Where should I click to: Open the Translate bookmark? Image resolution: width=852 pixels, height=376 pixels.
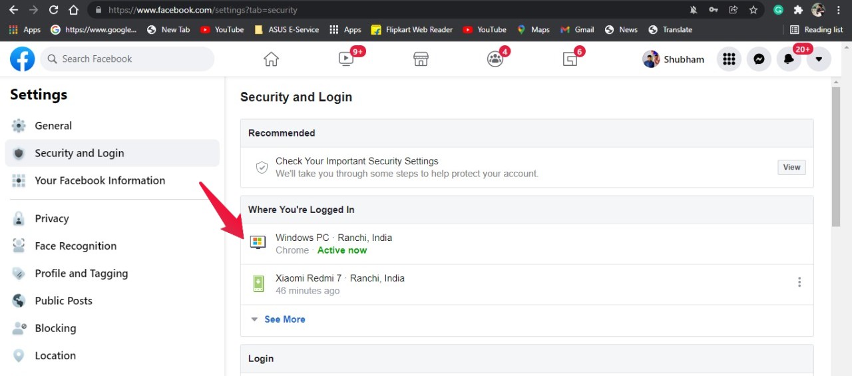coord(670,29)
